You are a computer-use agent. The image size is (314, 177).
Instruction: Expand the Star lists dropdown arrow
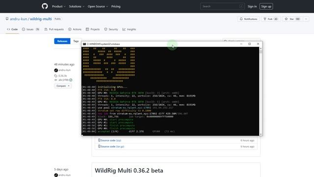point(306,19)
